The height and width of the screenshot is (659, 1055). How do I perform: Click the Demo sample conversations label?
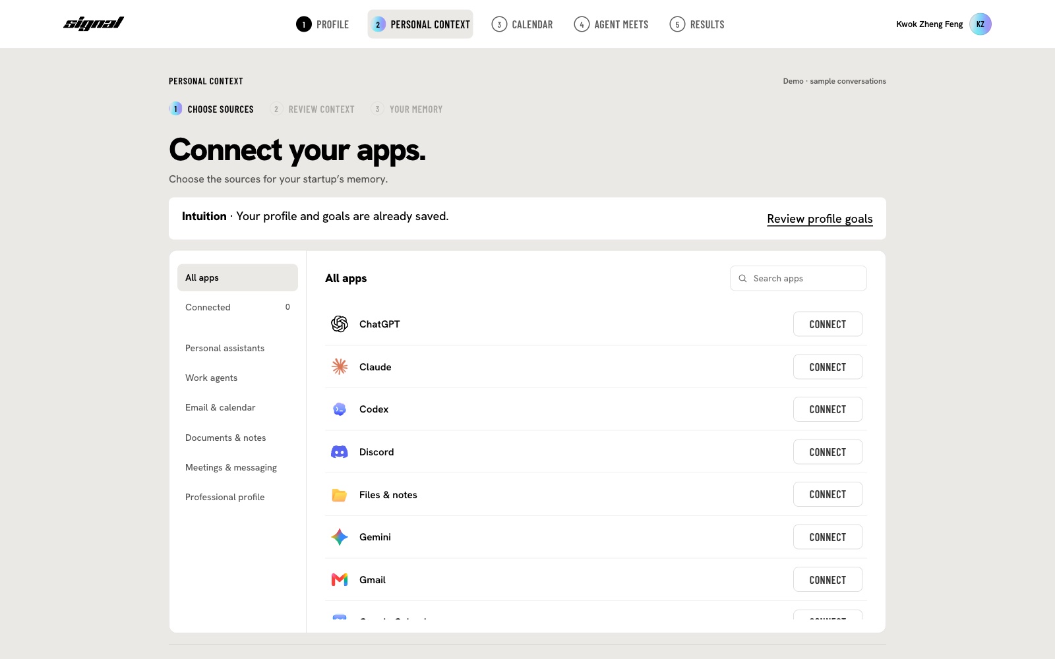click(x=834, y=81)
